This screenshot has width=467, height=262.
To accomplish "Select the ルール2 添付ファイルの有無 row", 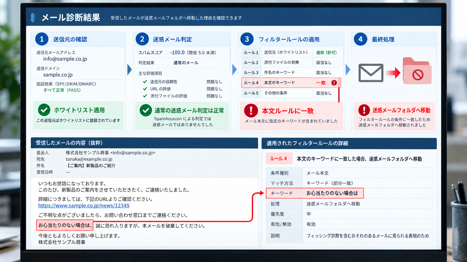I will point(291,62).
